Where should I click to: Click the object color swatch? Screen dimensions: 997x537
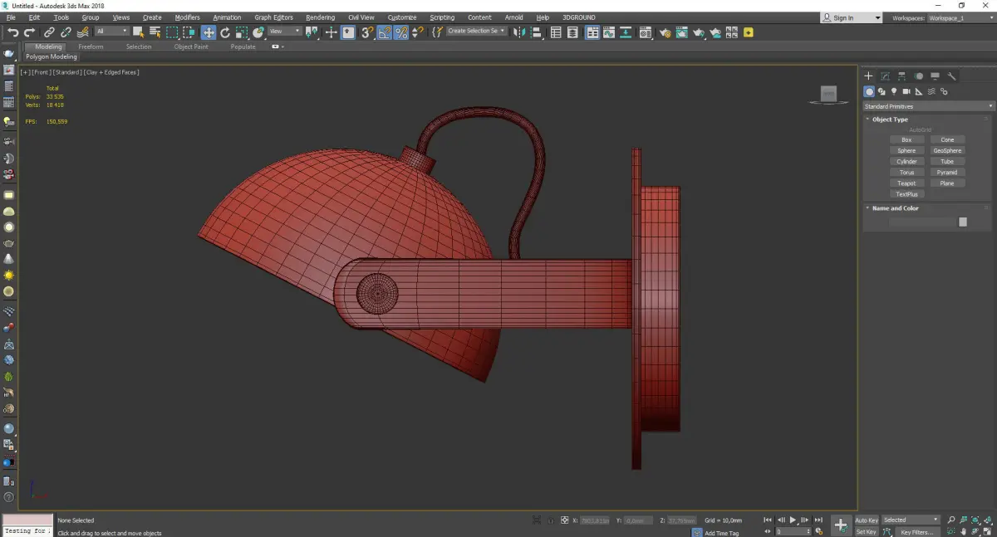point(963,222)
